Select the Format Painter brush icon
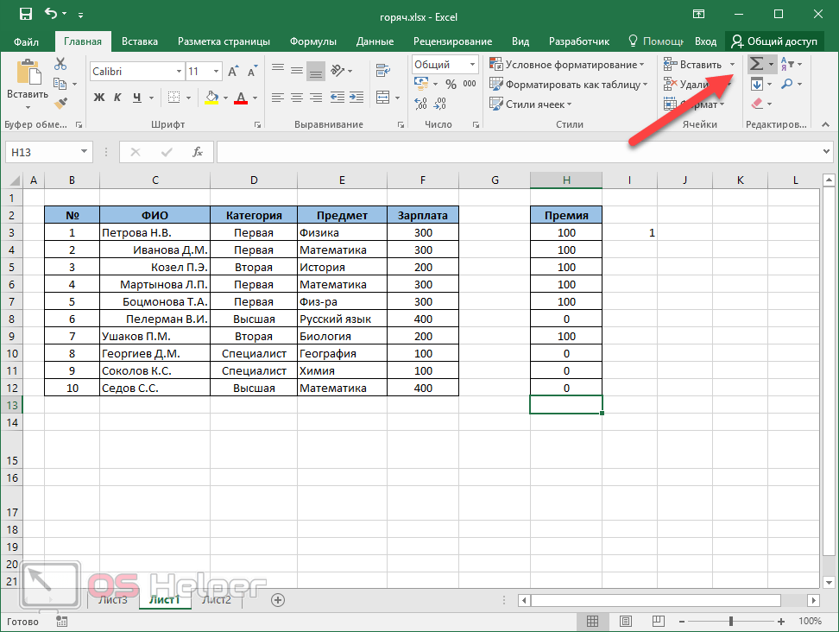 point(61,103)
